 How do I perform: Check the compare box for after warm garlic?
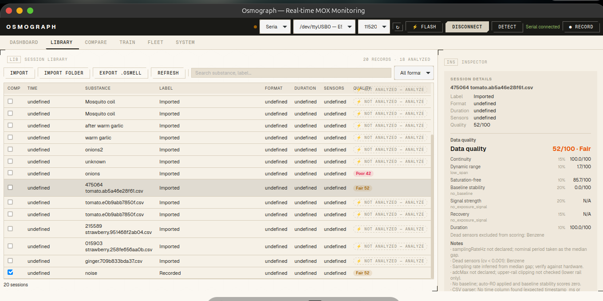point(10,125)
